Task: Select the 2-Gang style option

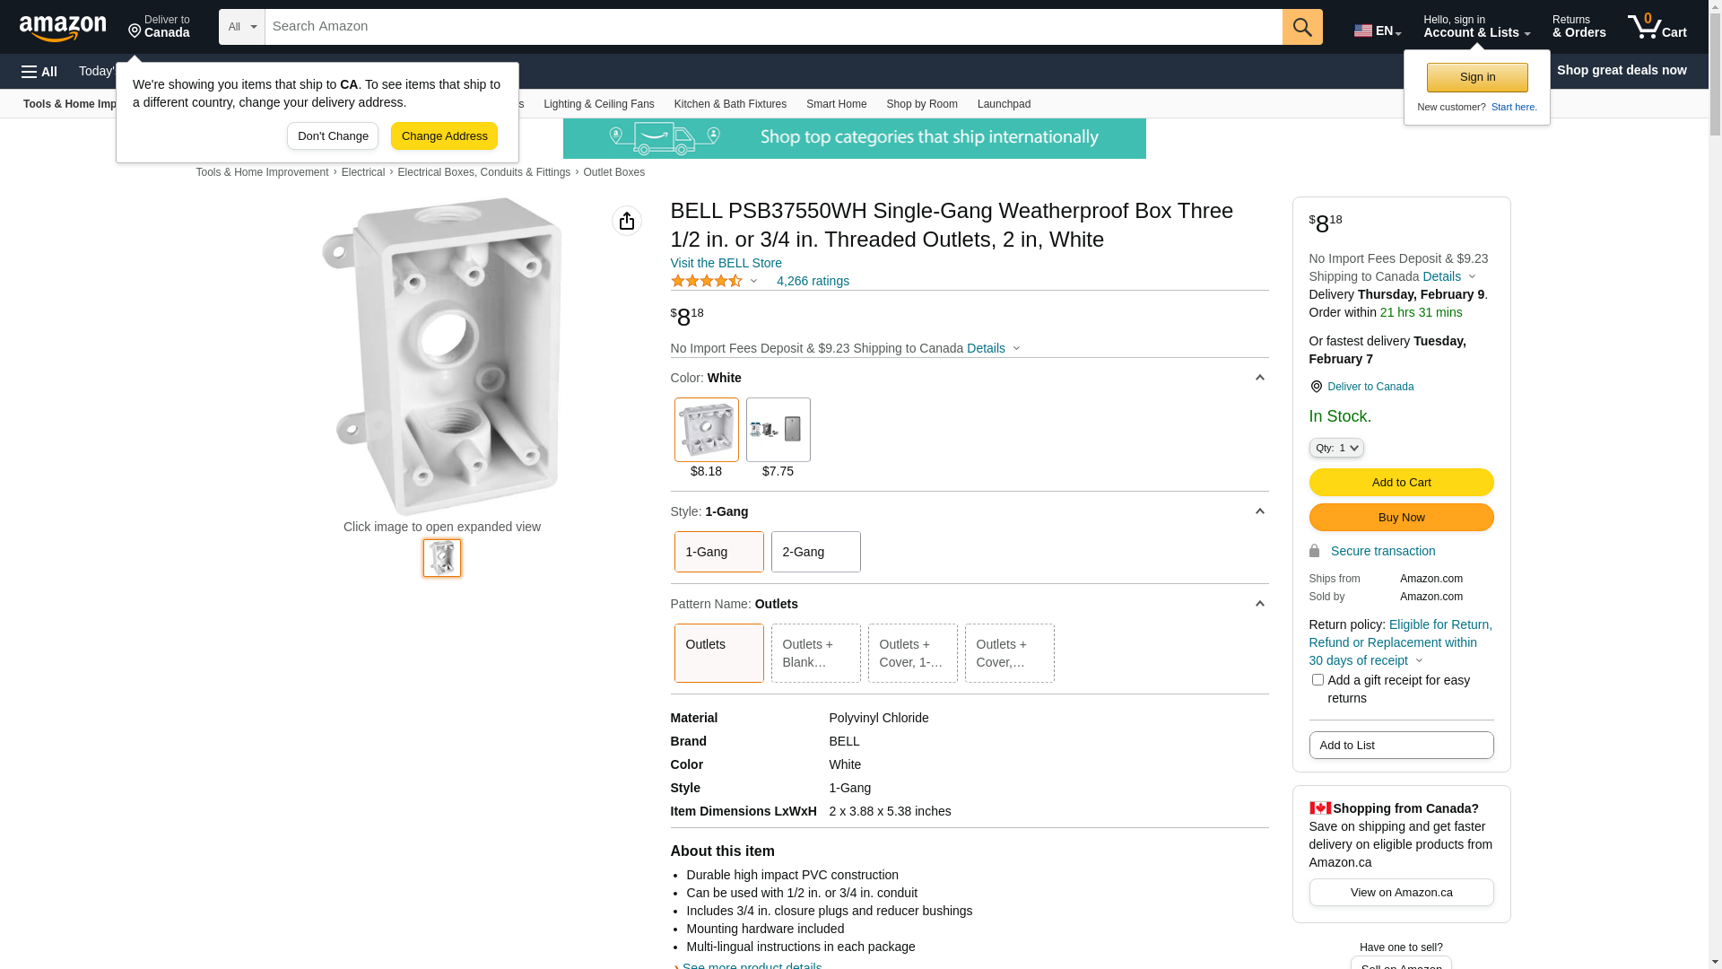Action: coord(815,552)
